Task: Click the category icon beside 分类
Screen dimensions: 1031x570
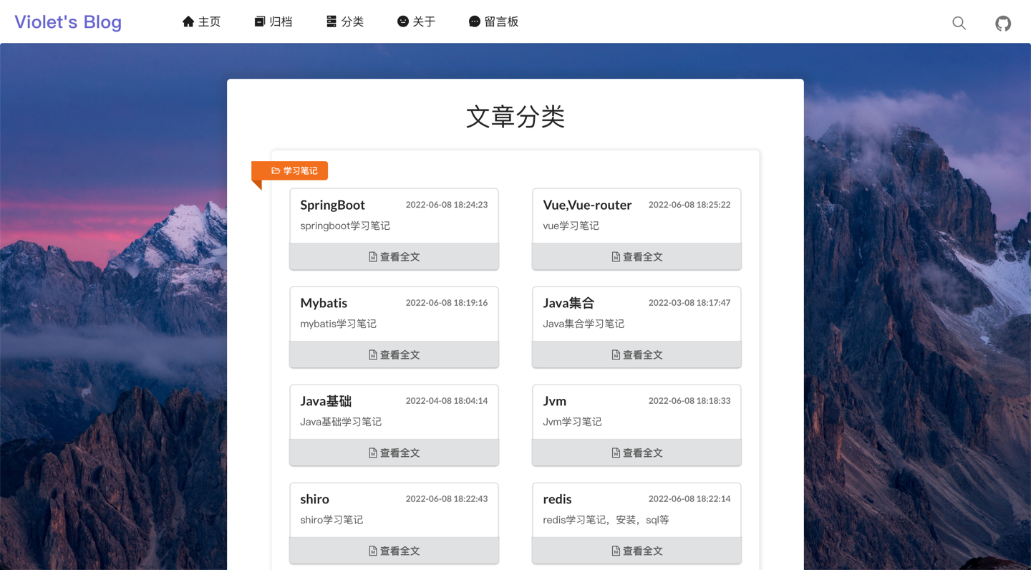Action: [x=331, y=21]
